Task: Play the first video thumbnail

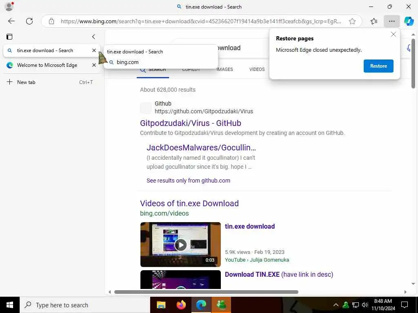Action: pyautogui.click(x=180, y=245)
